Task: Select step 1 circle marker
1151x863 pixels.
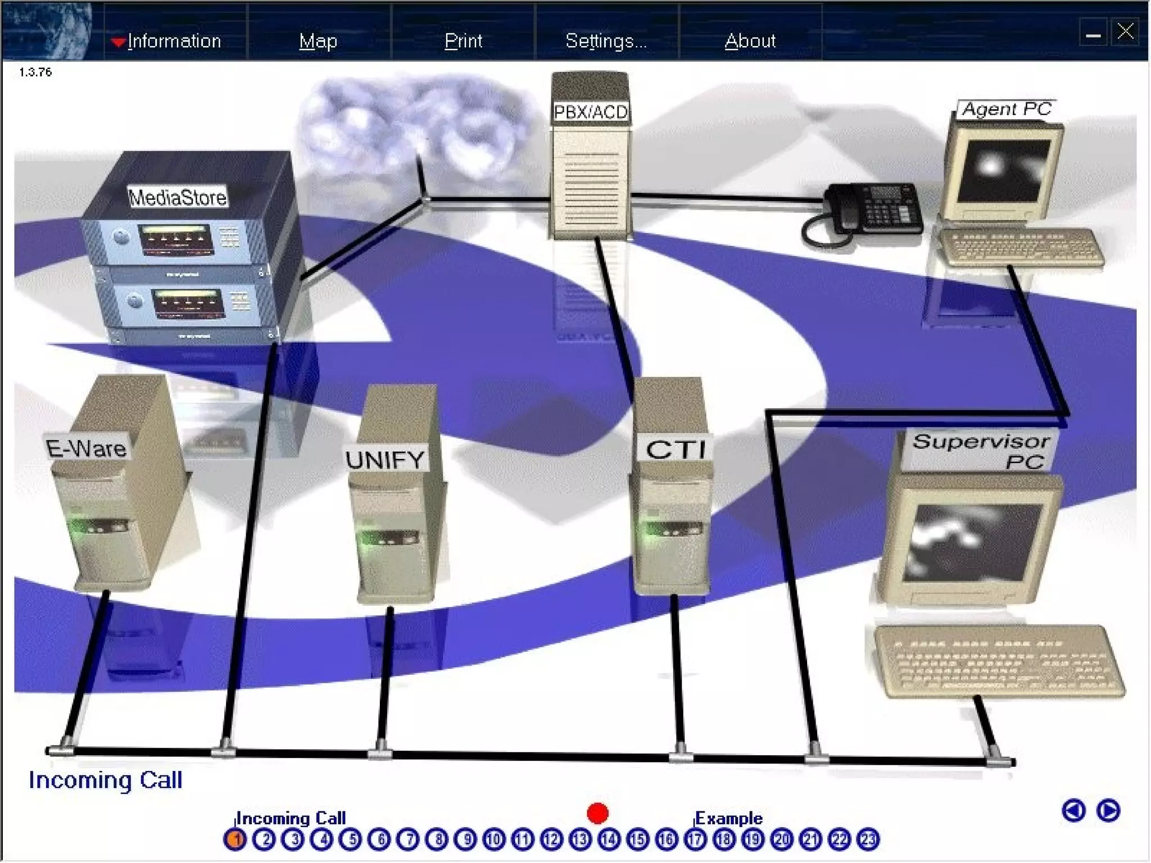Action: coord(235,839)
